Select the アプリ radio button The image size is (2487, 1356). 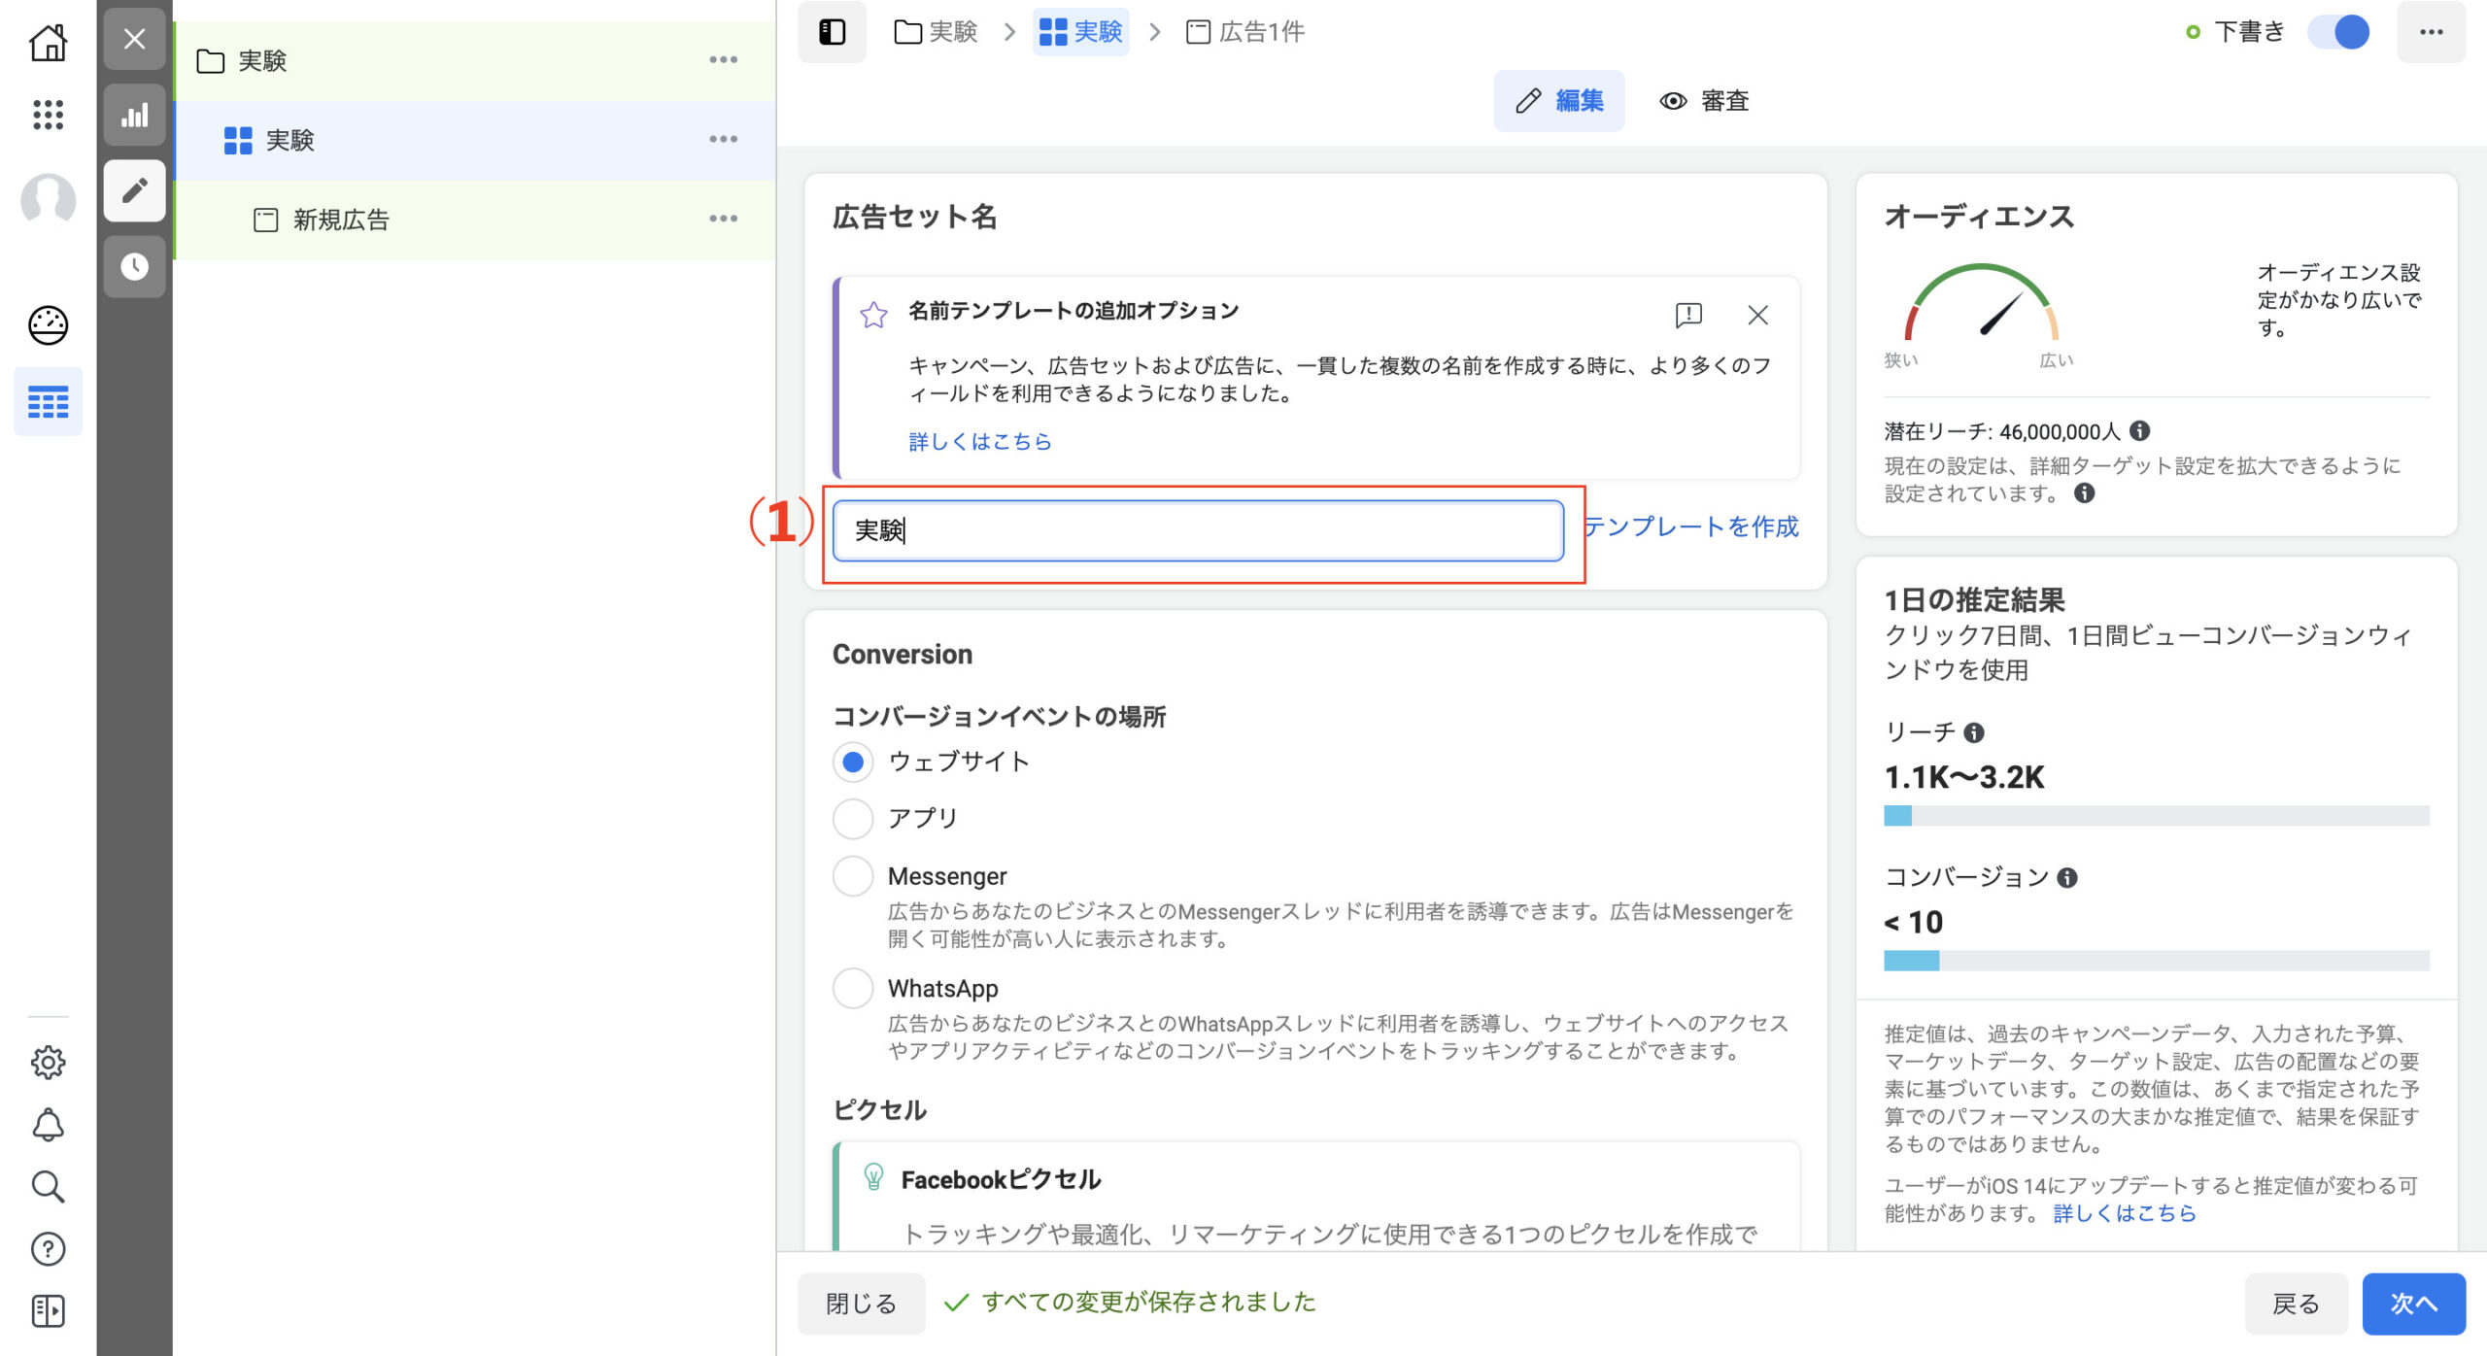coord(852,818)
